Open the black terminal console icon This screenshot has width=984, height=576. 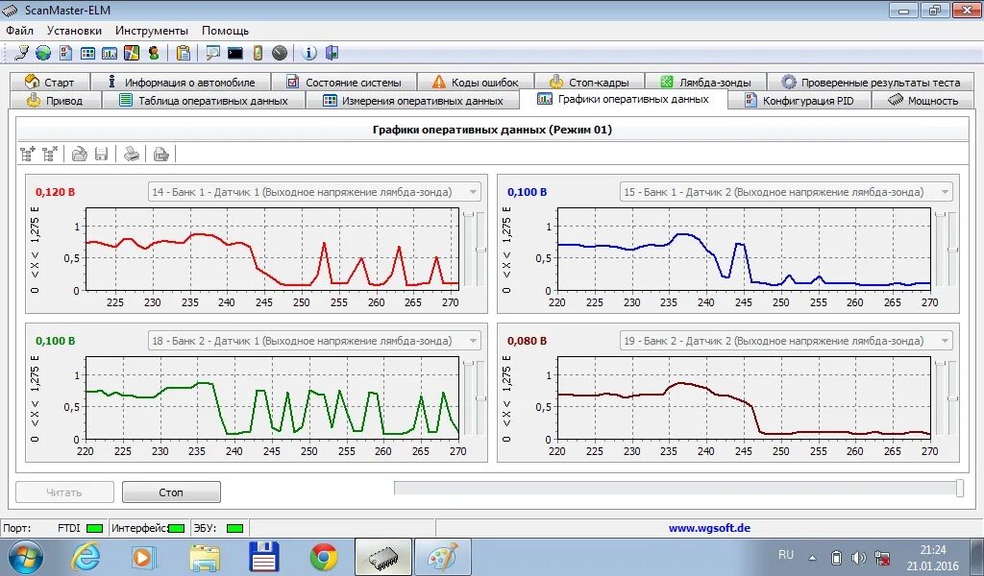(x=235, y=53)
